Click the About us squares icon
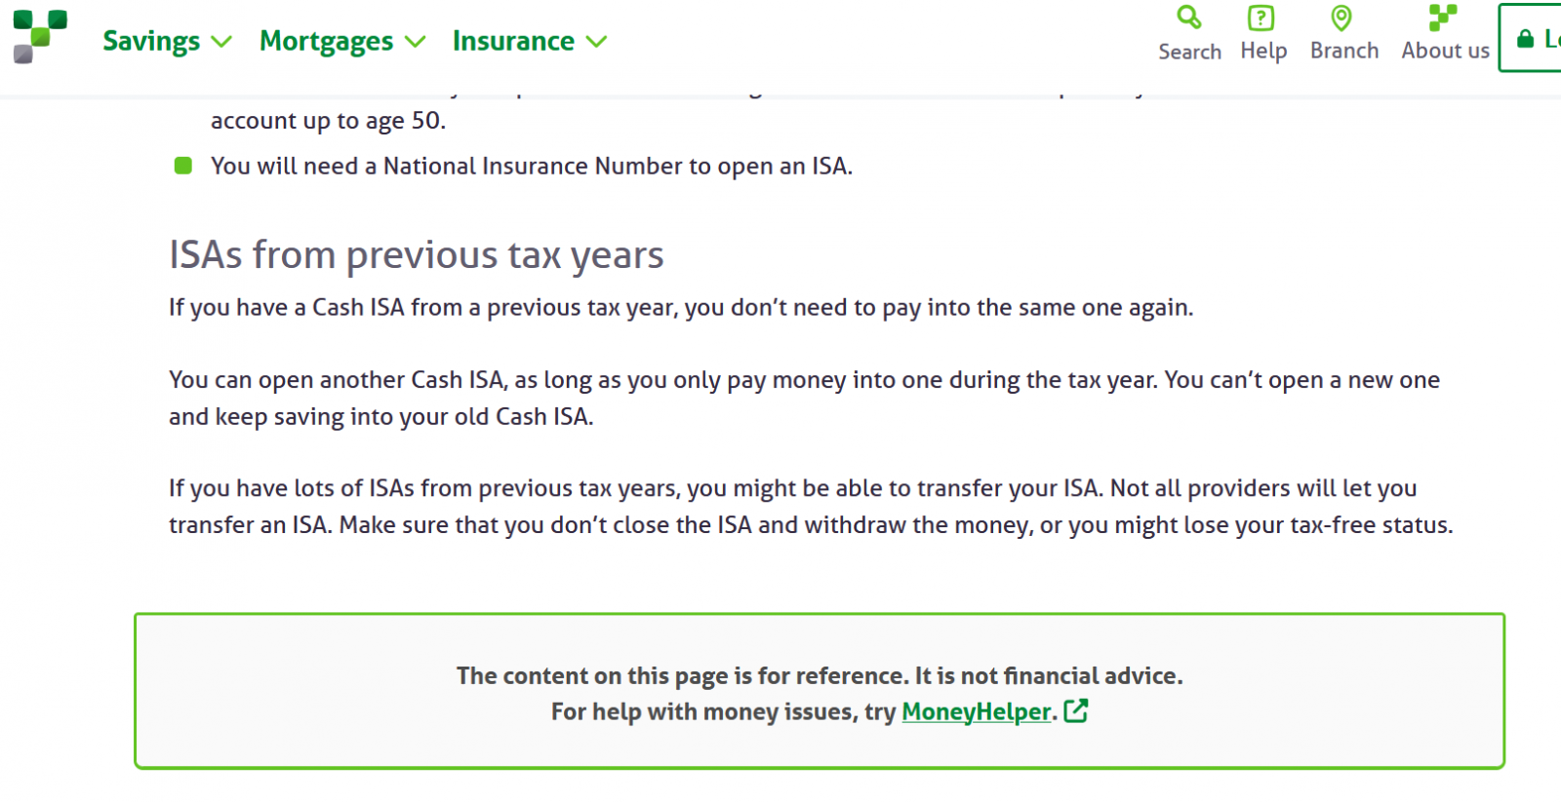Image resolution: width=1561 pixels, height=802 pixels. [1443, 18]
